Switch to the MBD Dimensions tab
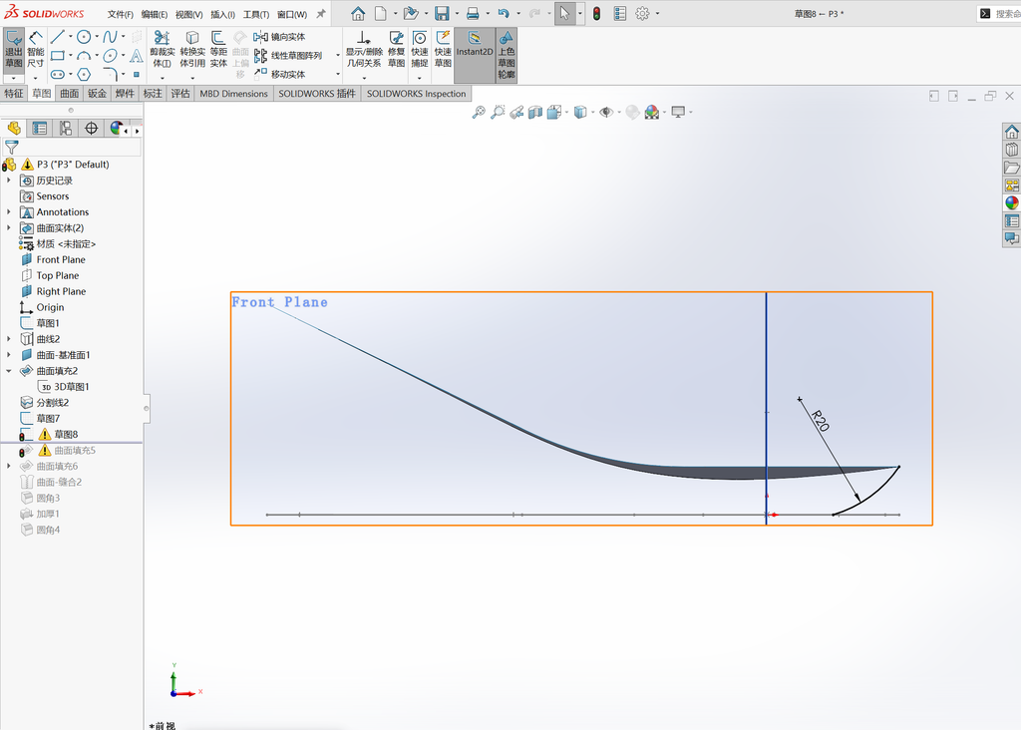The image size is (1021, 730). click(233, 93)
